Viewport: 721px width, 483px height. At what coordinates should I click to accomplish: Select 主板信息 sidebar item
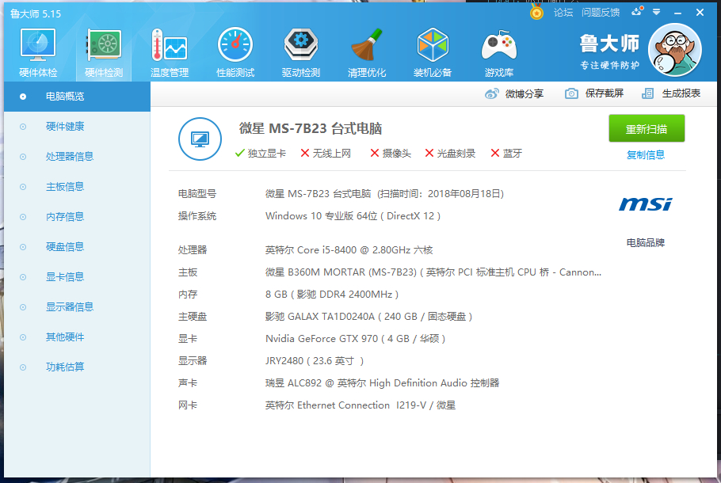(78, 187)
